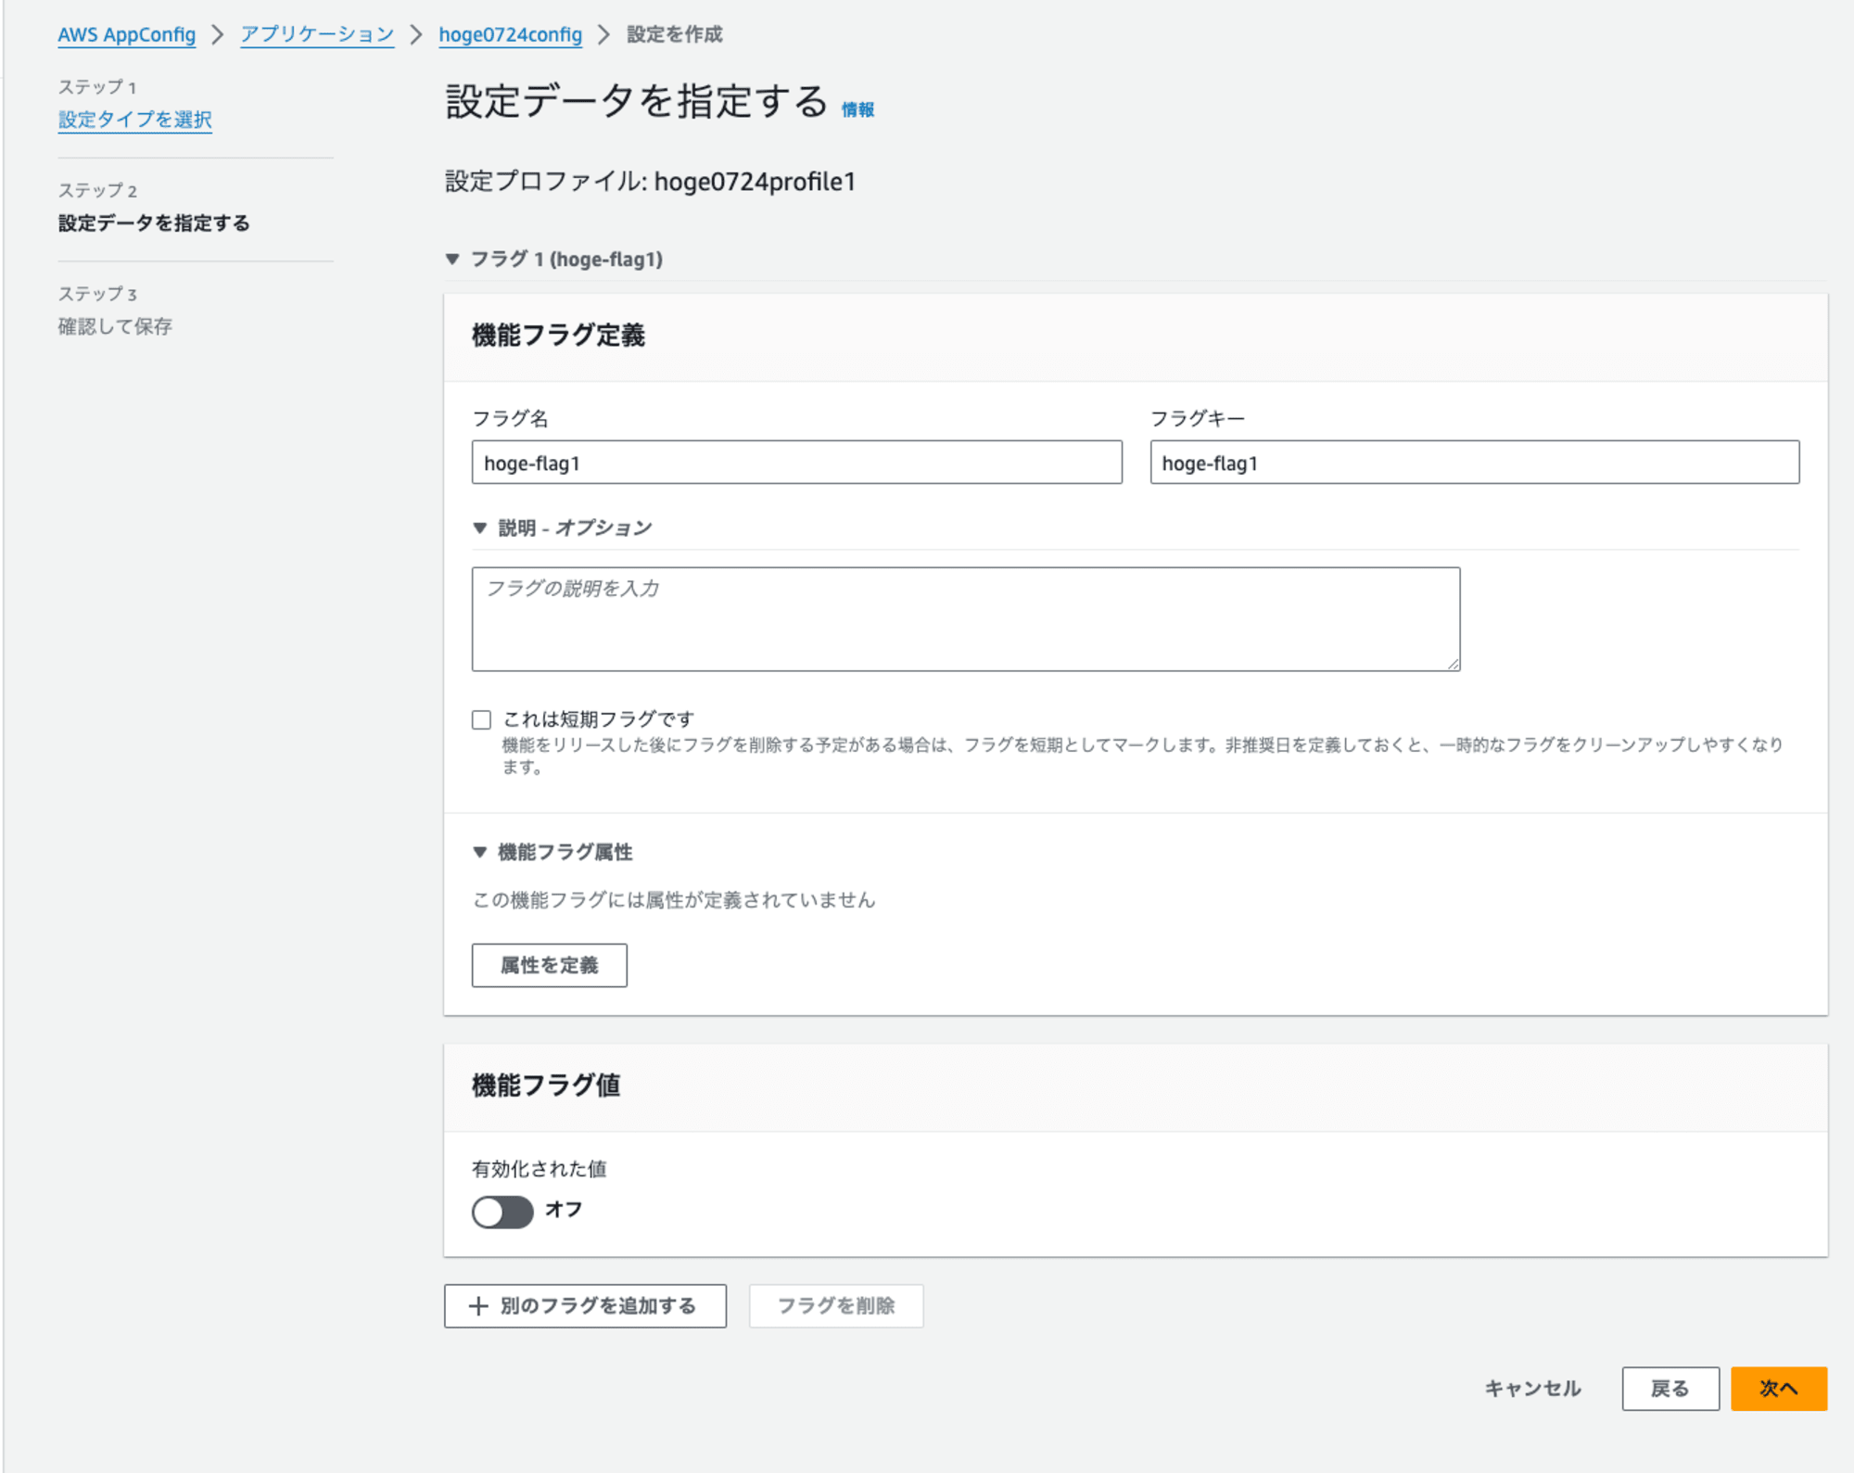1854x1473 pixels.
Task: Click the 戻る button
Action: click(x=1670, y=1389)
